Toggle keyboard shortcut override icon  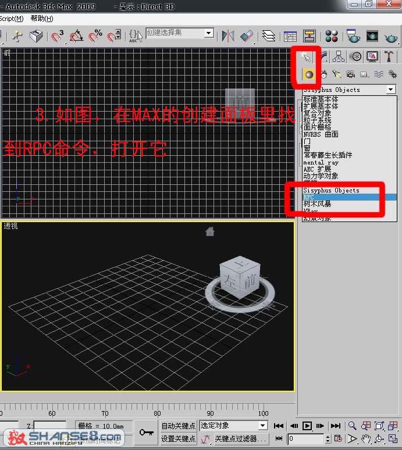tap(36, 37)
